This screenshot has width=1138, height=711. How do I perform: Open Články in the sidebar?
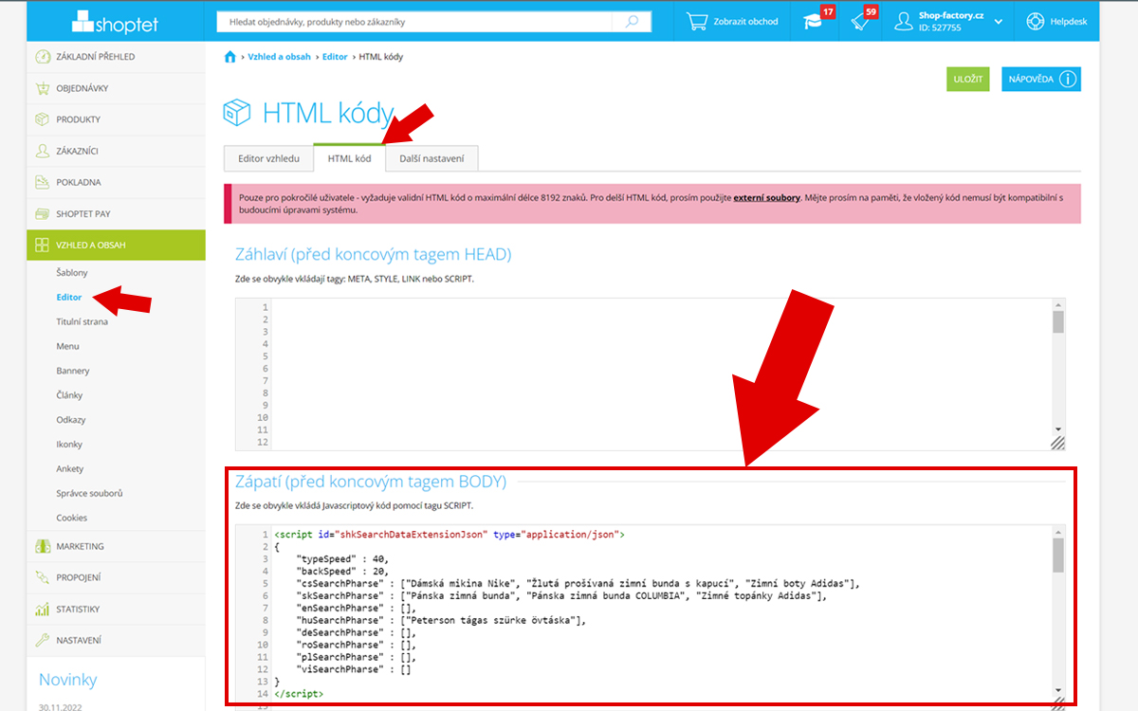coord(70,395)
